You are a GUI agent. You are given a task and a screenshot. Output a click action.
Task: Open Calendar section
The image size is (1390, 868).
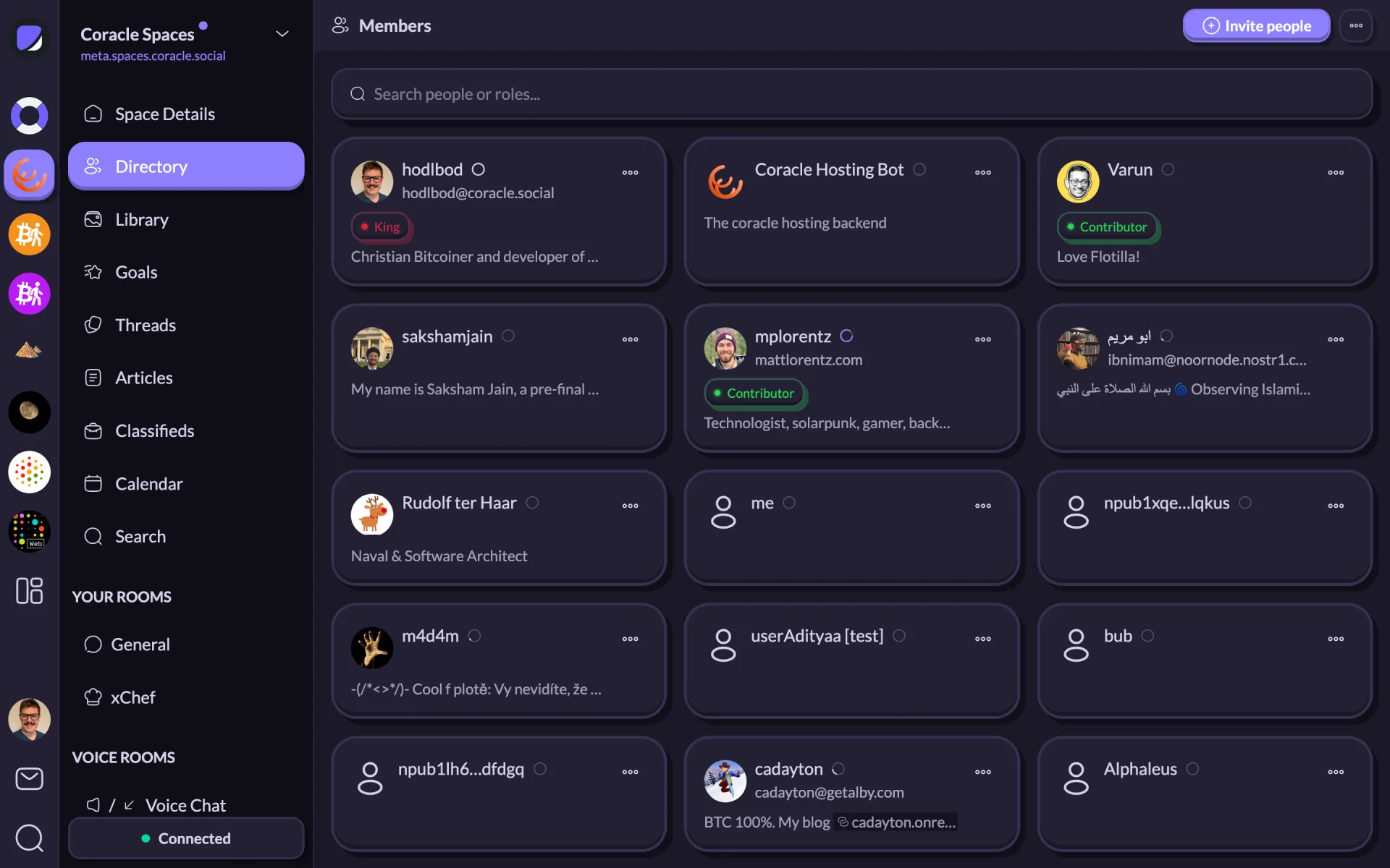point(186,484)
